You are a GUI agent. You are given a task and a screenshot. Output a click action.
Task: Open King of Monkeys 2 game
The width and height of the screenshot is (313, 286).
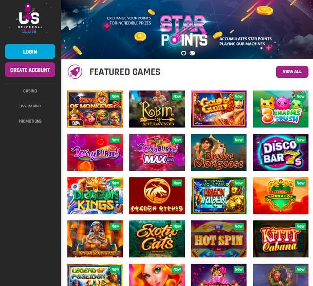(x=95, y=109)
